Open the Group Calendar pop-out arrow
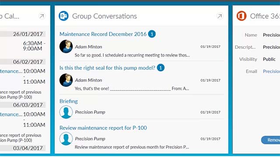The image size is (280, 157). (x=42, y=16)
